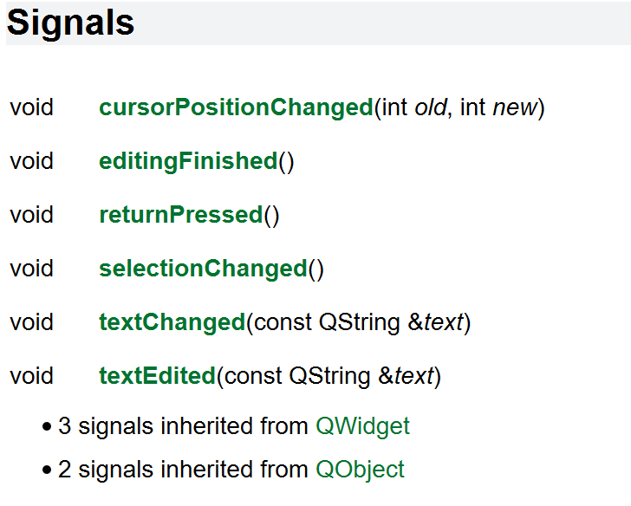Click the void return type of cursorPositionChanged
Viewport: 631px width, 506px height.
click(32, 107)
